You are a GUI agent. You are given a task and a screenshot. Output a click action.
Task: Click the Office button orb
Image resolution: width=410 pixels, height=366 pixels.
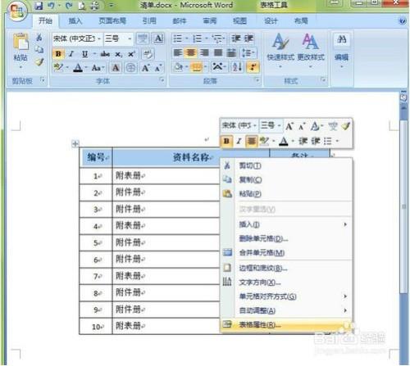tap(17, 11)
